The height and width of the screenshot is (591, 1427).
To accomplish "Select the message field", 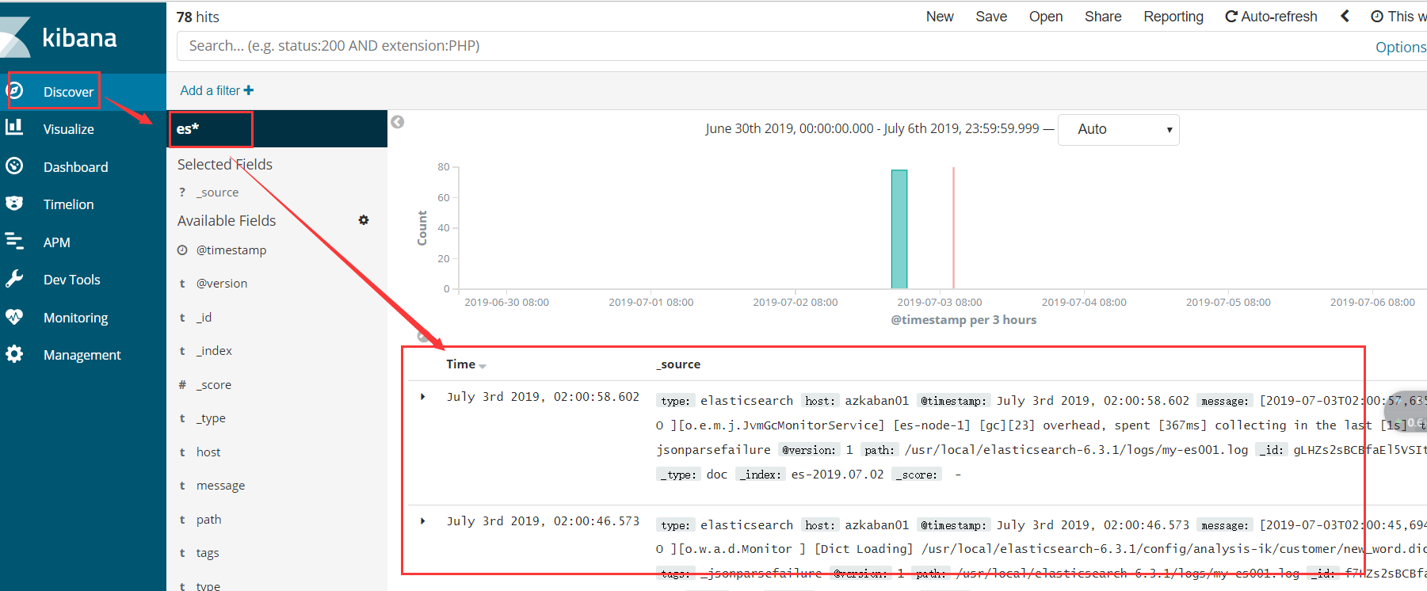I will point(220,486).
